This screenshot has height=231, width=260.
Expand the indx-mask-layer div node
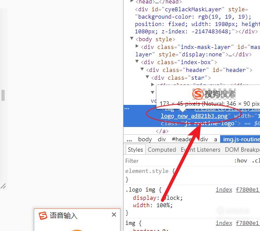tap(137, 46)
